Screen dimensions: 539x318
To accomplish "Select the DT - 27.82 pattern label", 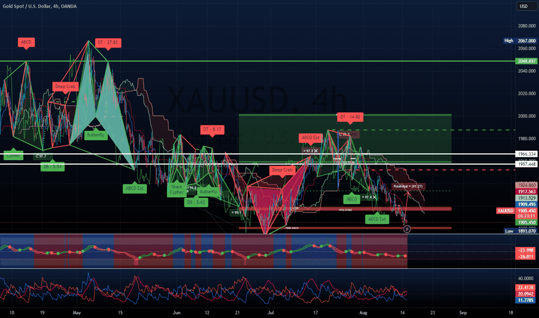I will [x=108, y=43].
